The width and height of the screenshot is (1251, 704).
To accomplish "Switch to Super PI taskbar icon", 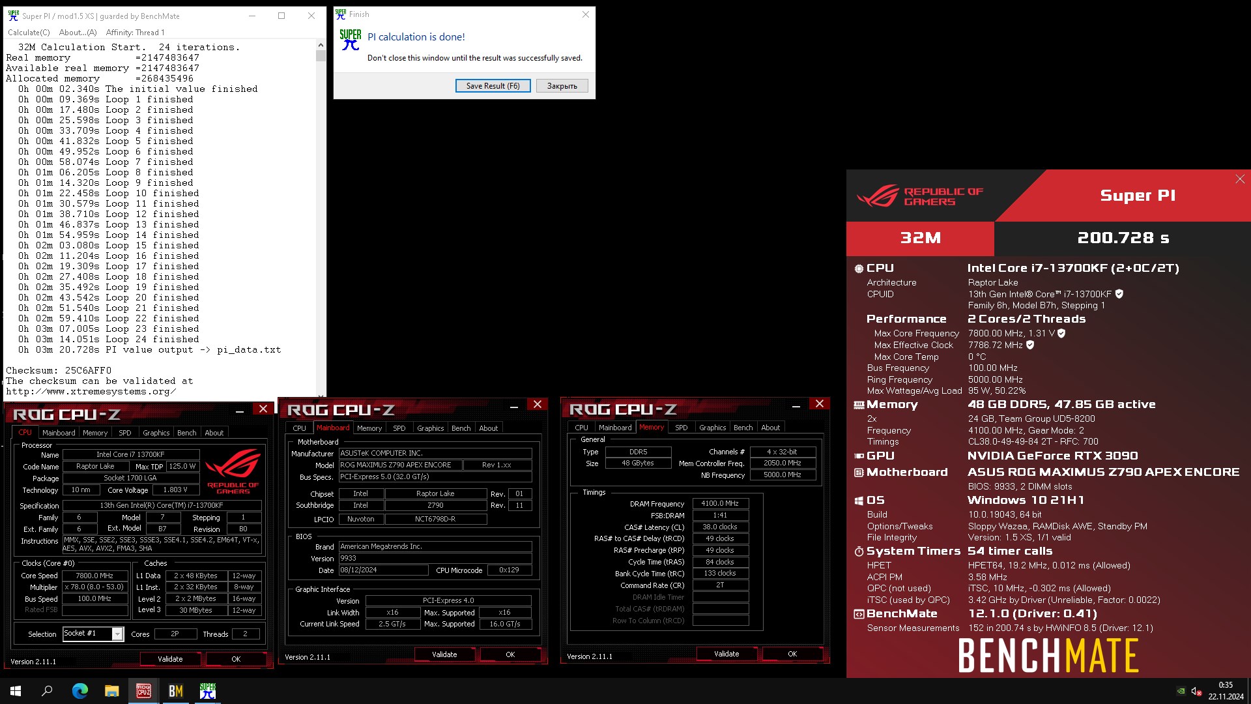I will pyautogui.click(x=207, y=691).
